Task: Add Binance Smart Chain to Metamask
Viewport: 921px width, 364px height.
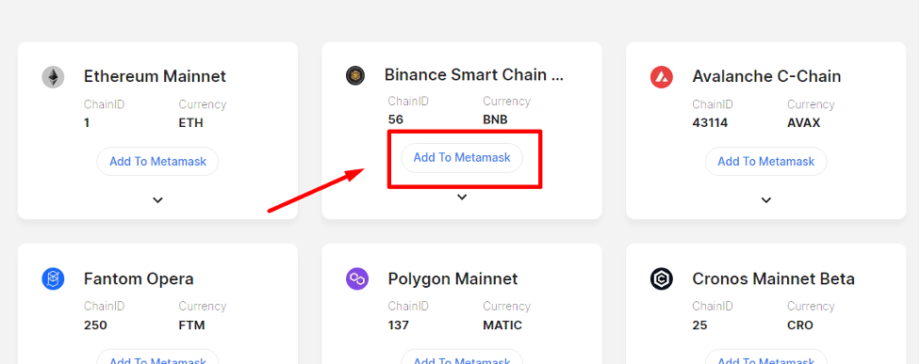Action: (462, 158)
